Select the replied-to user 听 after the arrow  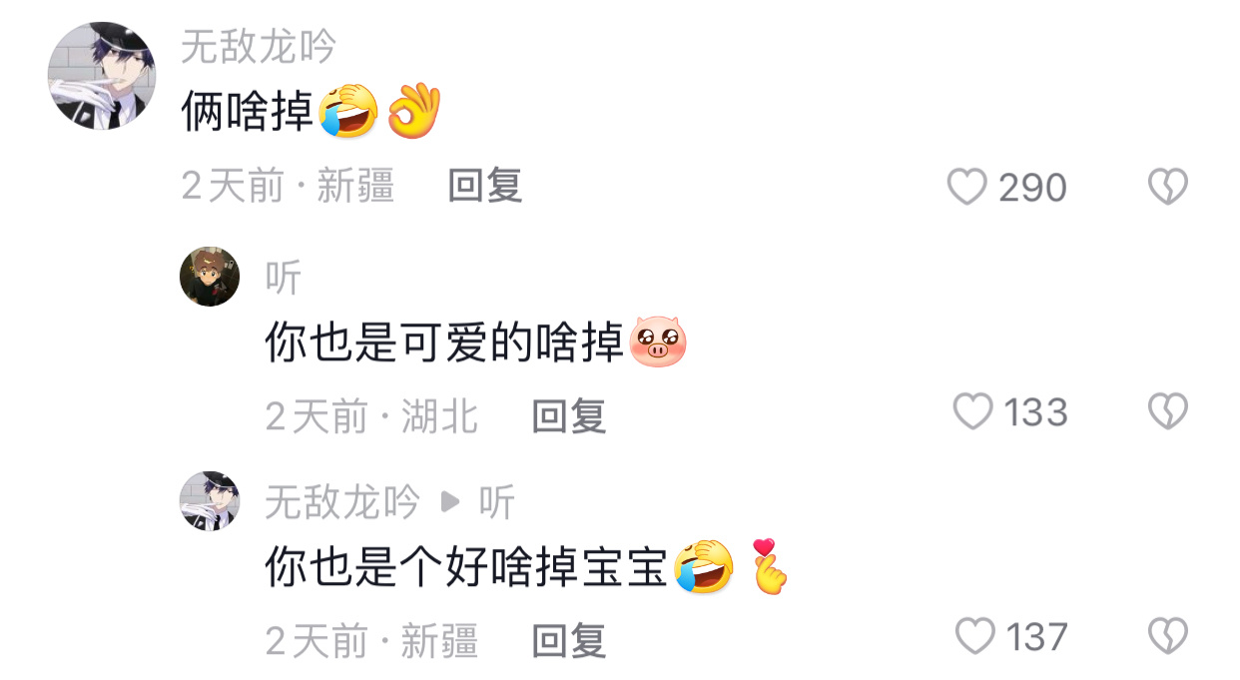click(x=497, y=503)
